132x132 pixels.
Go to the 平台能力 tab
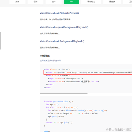(91, 2)
